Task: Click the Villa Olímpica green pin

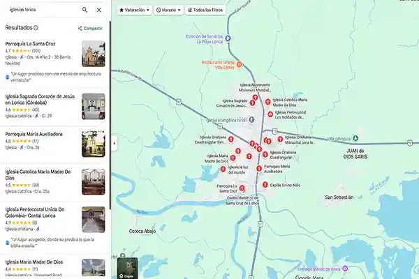Action: tap(355, 138)
